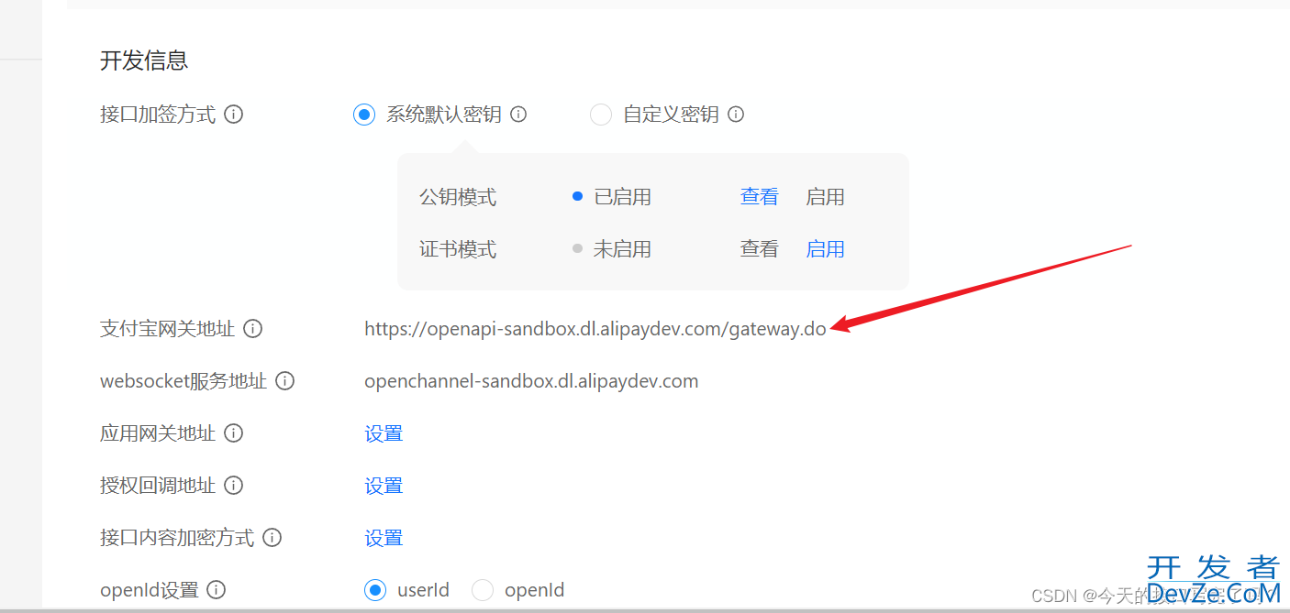The height and width of the screenshot is (613, 1290).
Task: Click 启用 link in 证书模式 row
Action: tap(825, 249)
